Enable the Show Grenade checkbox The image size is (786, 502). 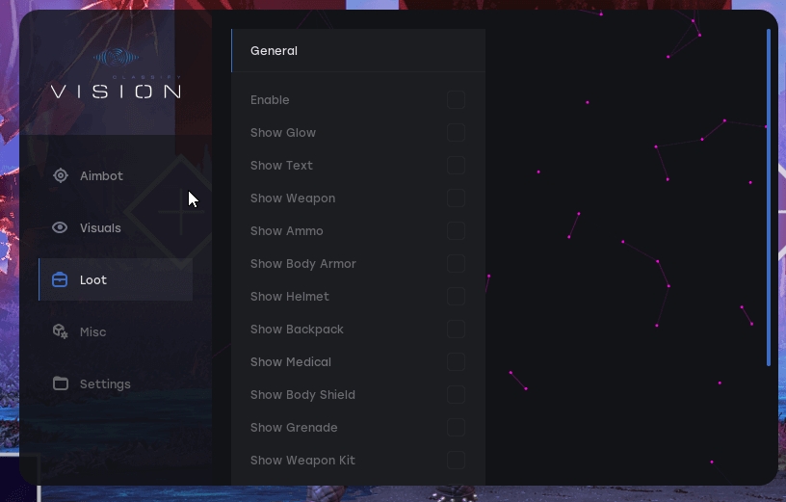(x=456, y=427)
